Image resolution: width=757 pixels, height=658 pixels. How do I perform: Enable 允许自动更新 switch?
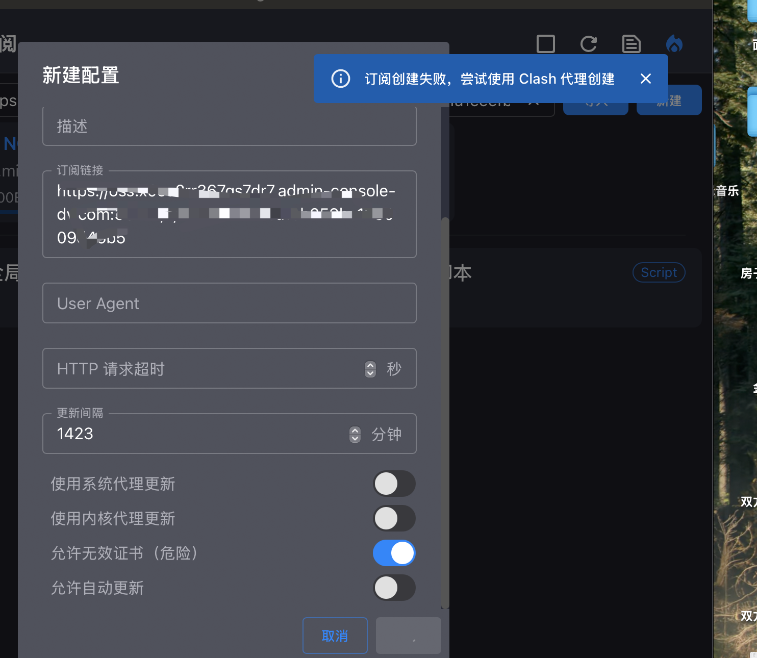[x=394, y=588]
